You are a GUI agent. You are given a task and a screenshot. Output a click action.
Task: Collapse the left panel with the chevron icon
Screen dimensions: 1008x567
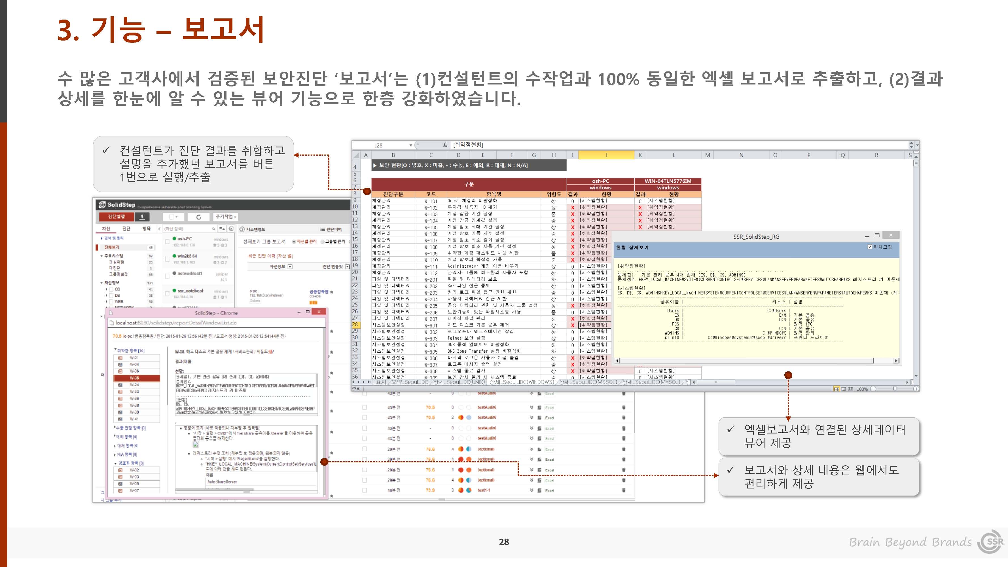click(x=159, y=229)
